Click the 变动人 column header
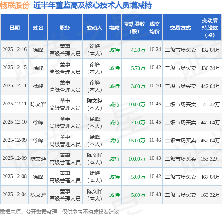 (94, 27)
